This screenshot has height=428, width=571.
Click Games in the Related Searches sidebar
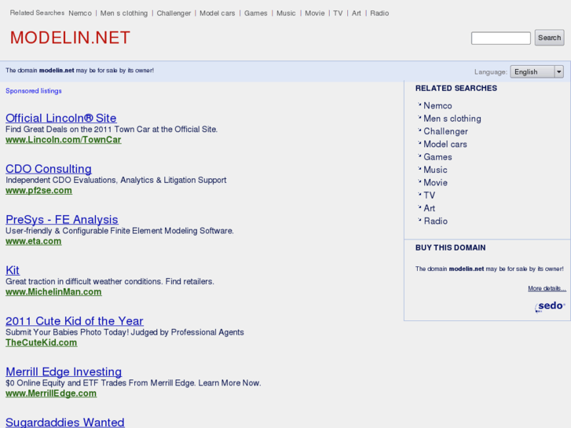(437, 157)
